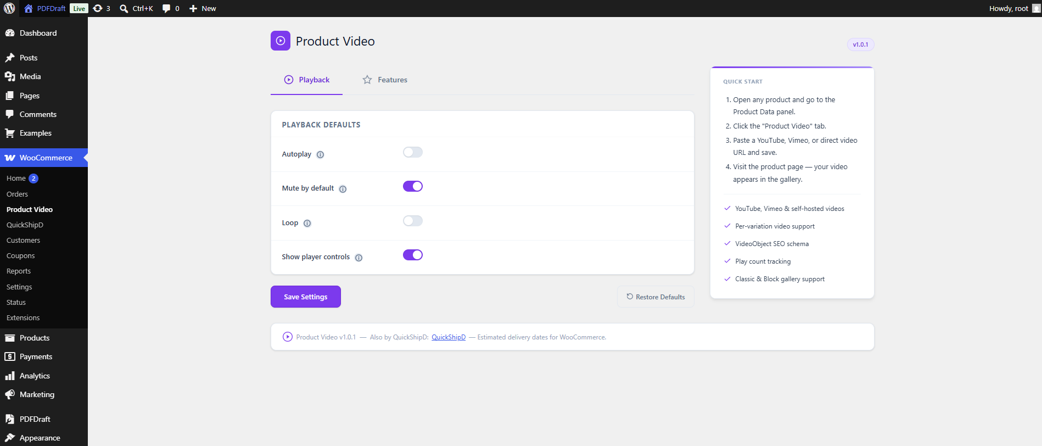Image resolution: width=1042 pixels, height=446 pixels.
Task: Click the Product Video purple play logo
Action: click(281, 41)
